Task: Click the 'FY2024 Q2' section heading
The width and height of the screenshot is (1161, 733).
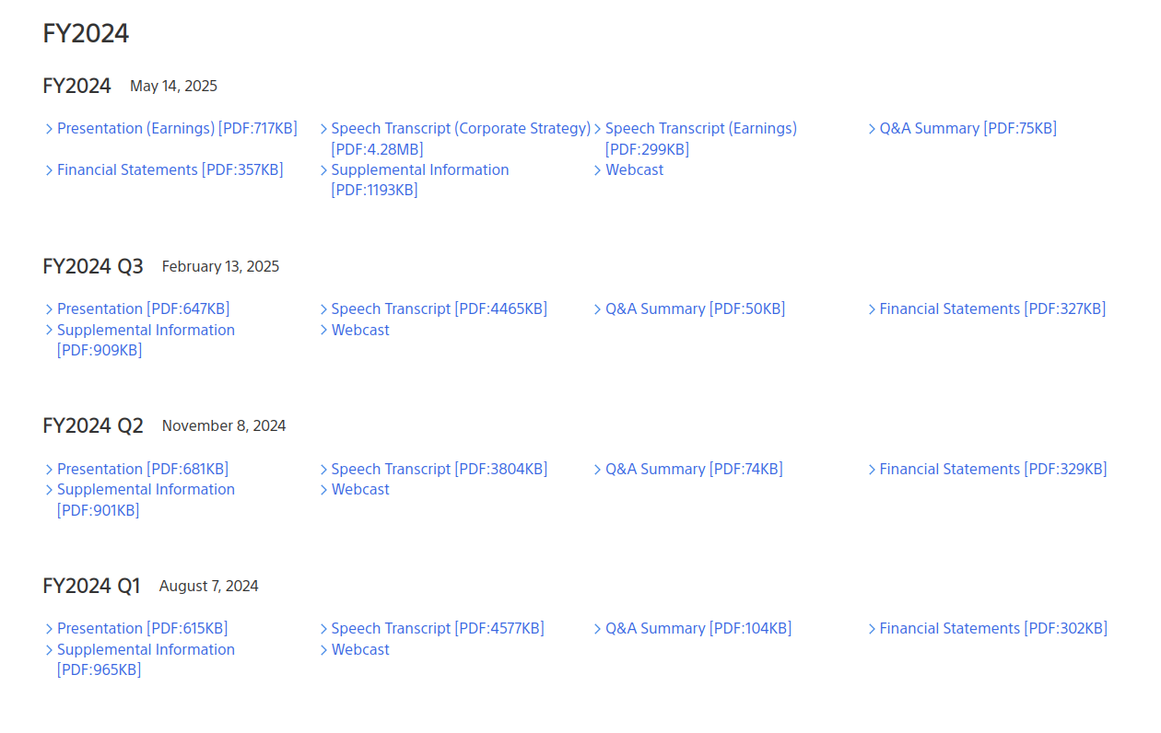Action: pyautogui.click(x=93, y=426)
